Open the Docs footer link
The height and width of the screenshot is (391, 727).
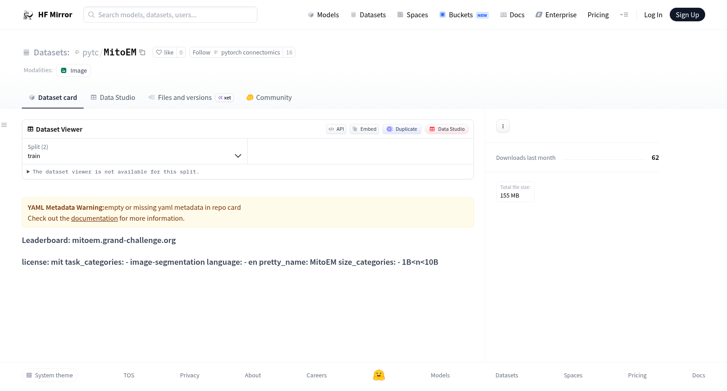click(x=698, y=375)
